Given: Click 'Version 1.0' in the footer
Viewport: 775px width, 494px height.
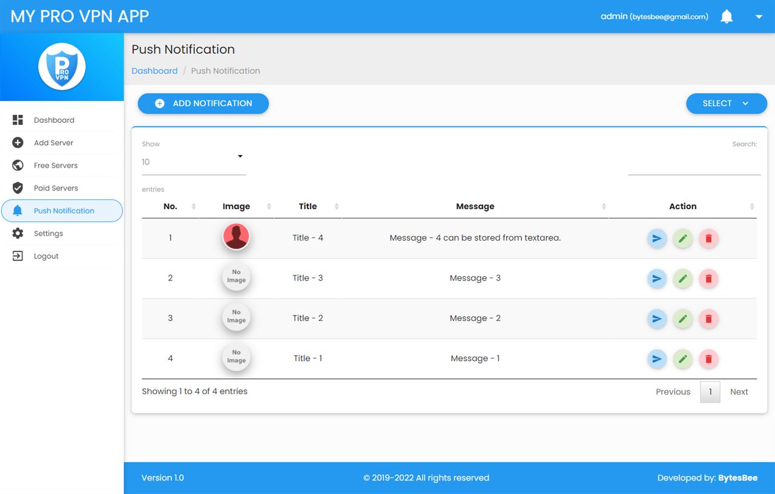Looking at the screenshot, I should [163, 478].
